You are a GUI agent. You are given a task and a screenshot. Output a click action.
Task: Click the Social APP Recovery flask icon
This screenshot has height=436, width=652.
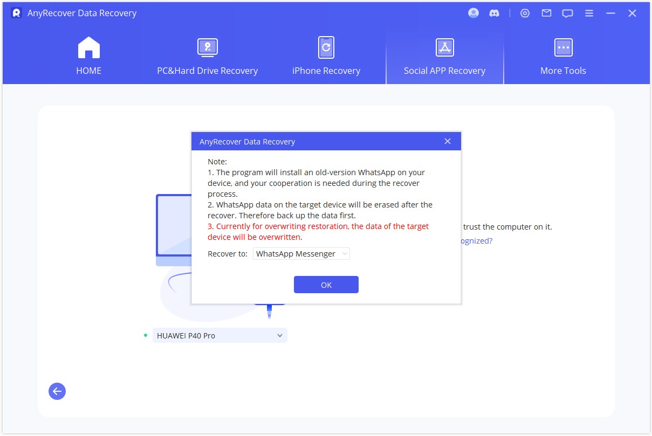click(444, 47)
